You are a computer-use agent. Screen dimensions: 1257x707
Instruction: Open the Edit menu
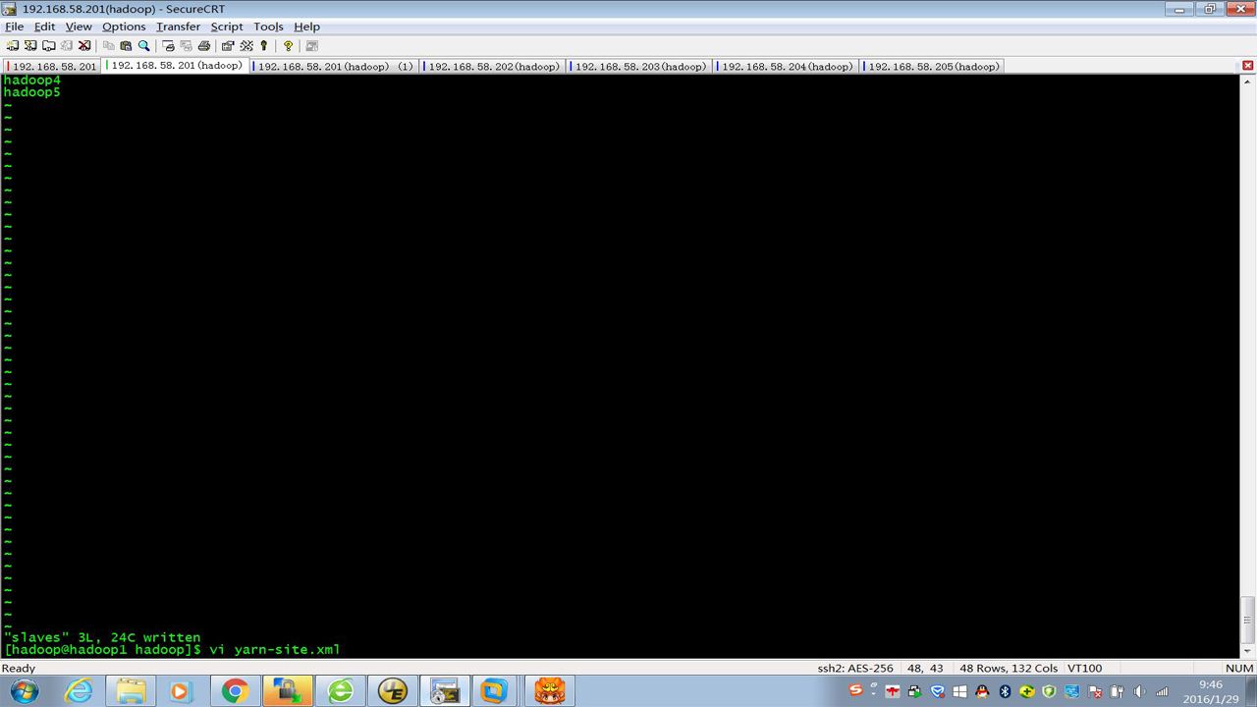point(44,27)
